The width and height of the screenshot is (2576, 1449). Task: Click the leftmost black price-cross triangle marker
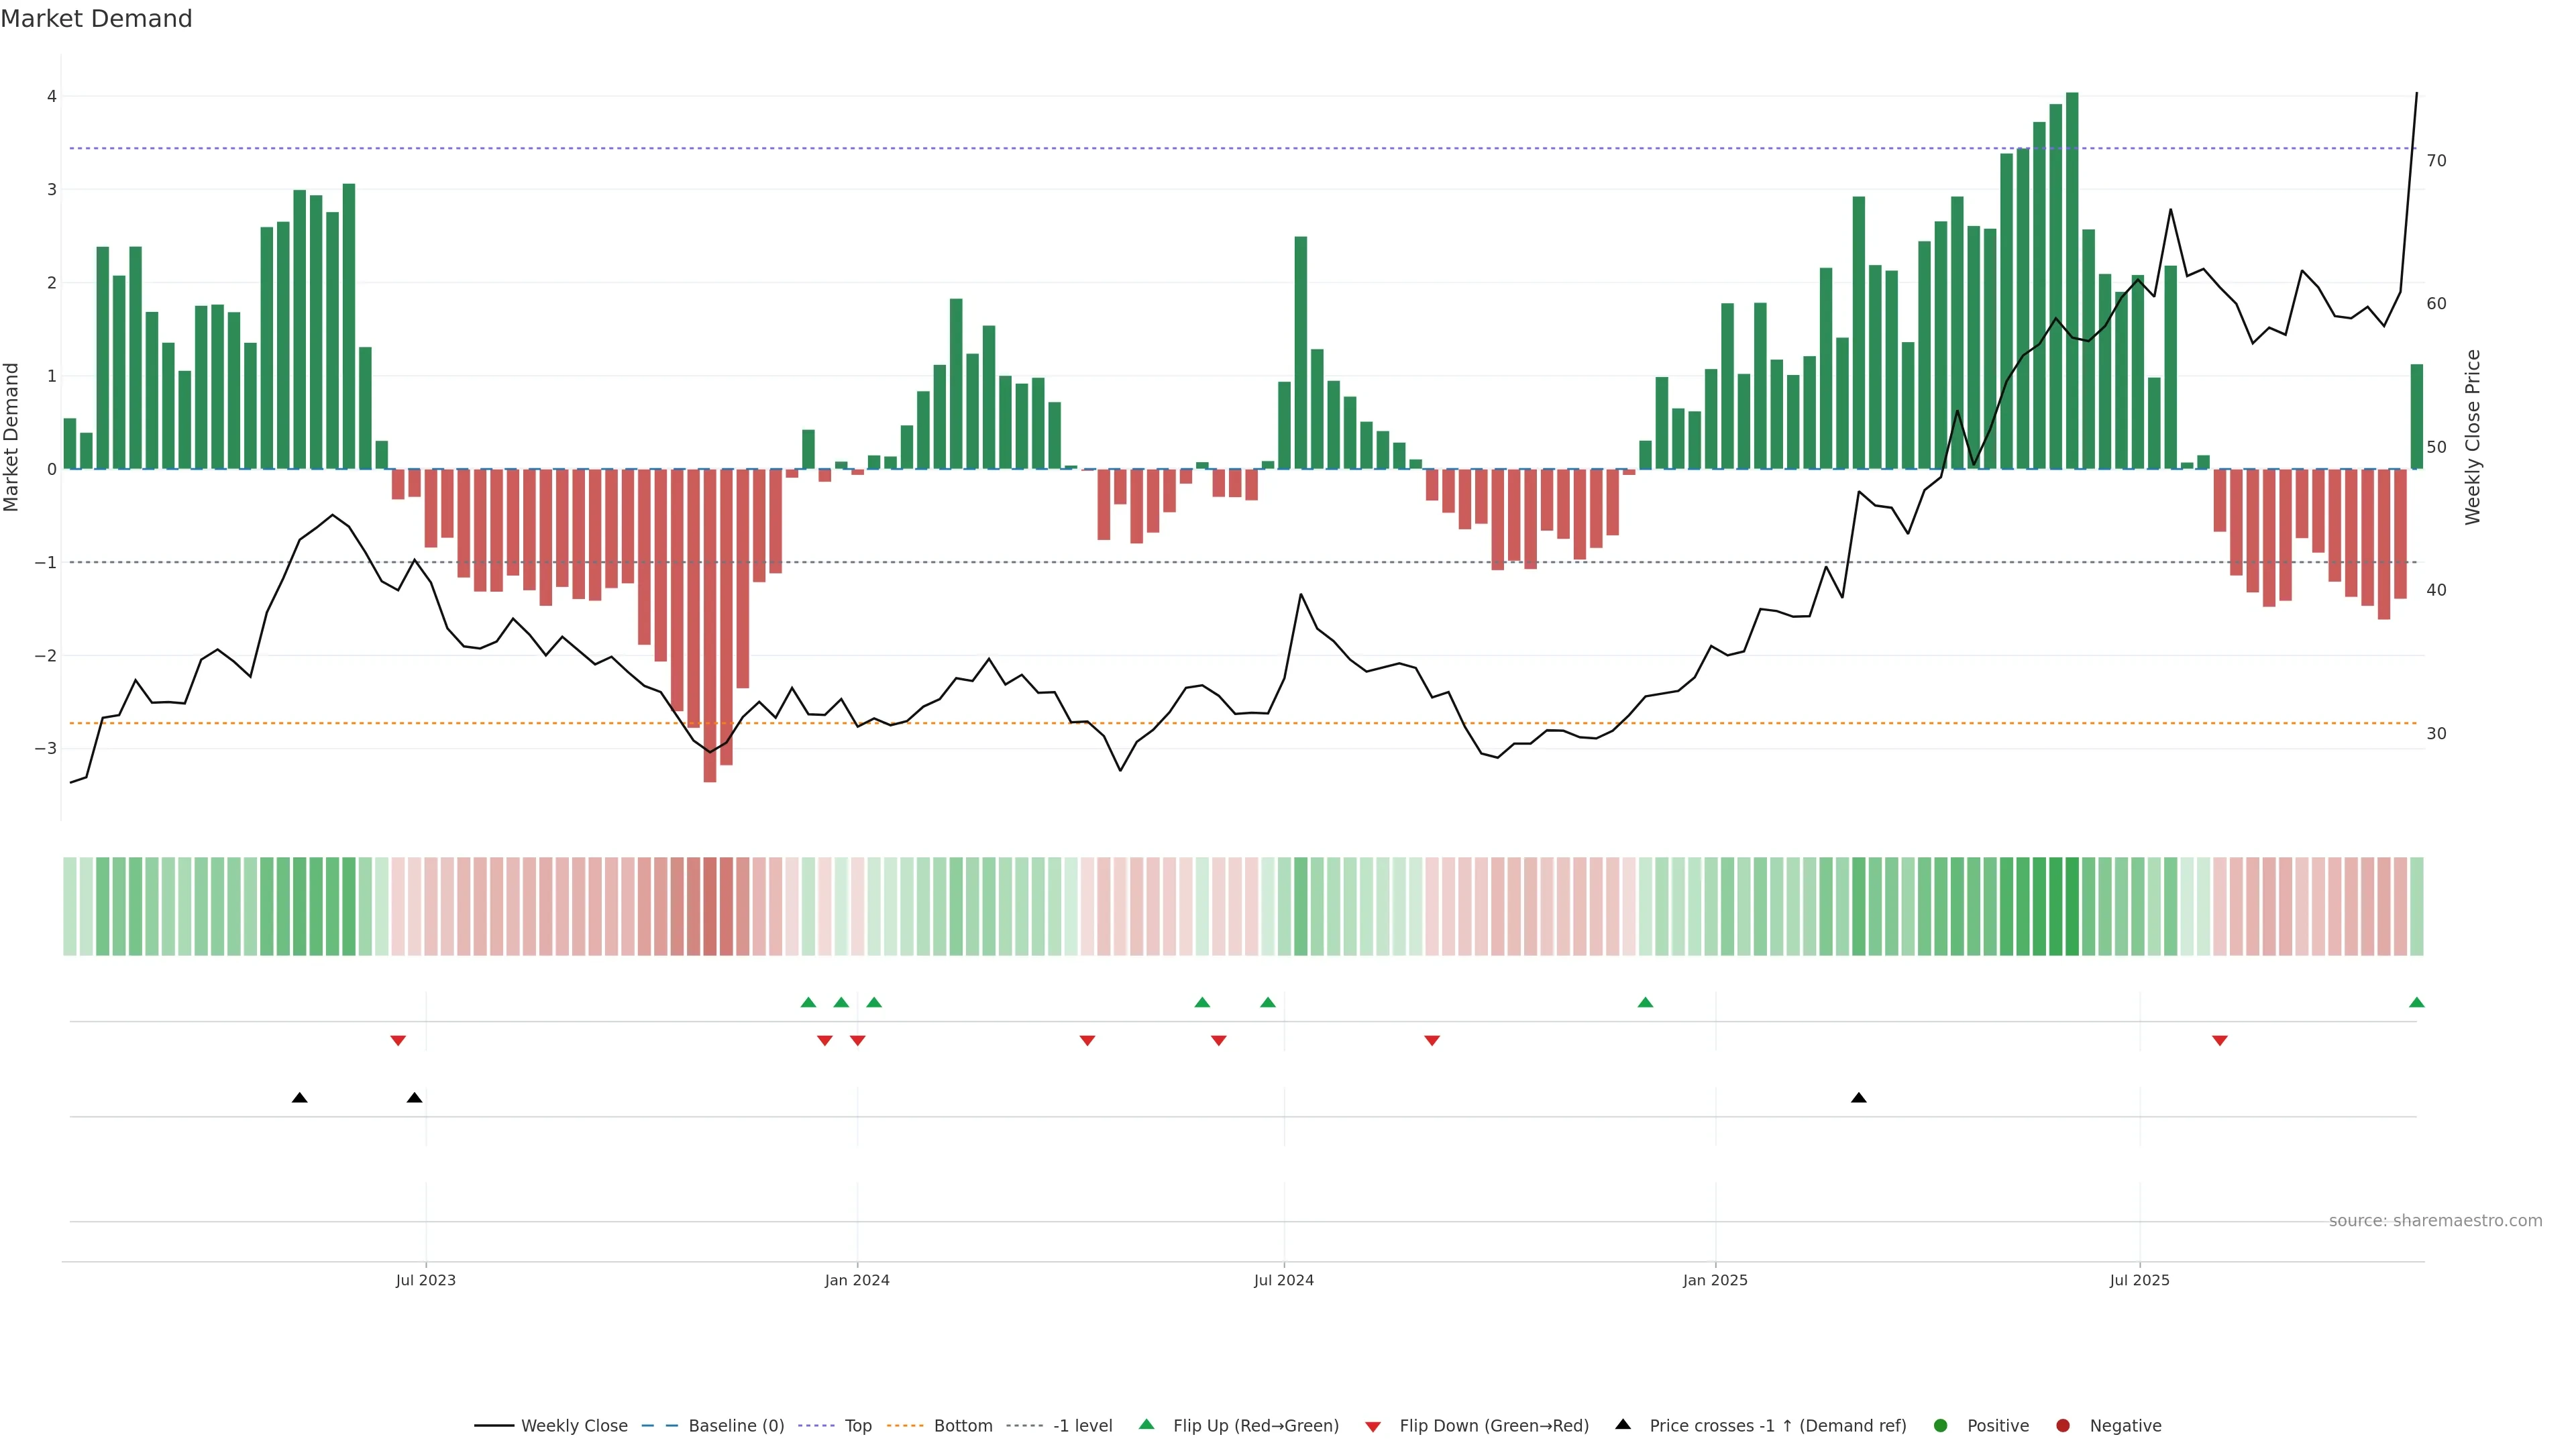299,1098
